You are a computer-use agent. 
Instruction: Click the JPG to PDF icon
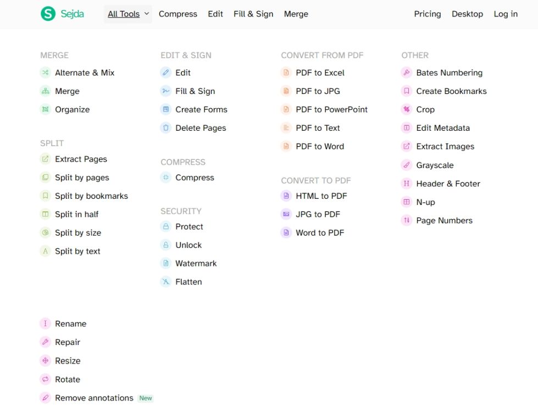(x=286, y=214)
